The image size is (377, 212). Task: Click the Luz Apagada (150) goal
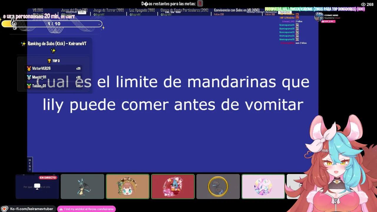(x=142, y=10)
